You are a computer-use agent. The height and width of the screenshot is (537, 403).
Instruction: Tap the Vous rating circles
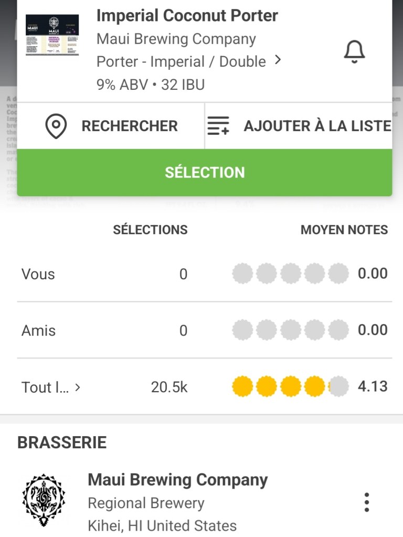coord(290,273)
